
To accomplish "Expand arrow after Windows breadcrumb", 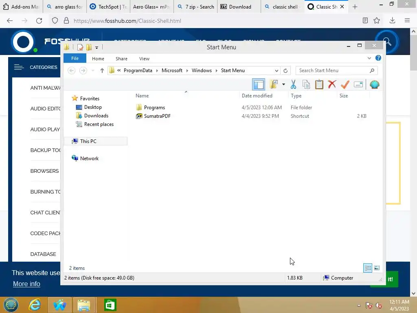I will click(217, 71).
